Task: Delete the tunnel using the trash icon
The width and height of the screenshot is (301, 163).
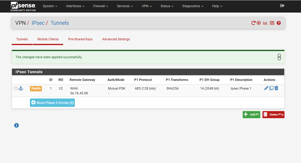Action: 276,88
